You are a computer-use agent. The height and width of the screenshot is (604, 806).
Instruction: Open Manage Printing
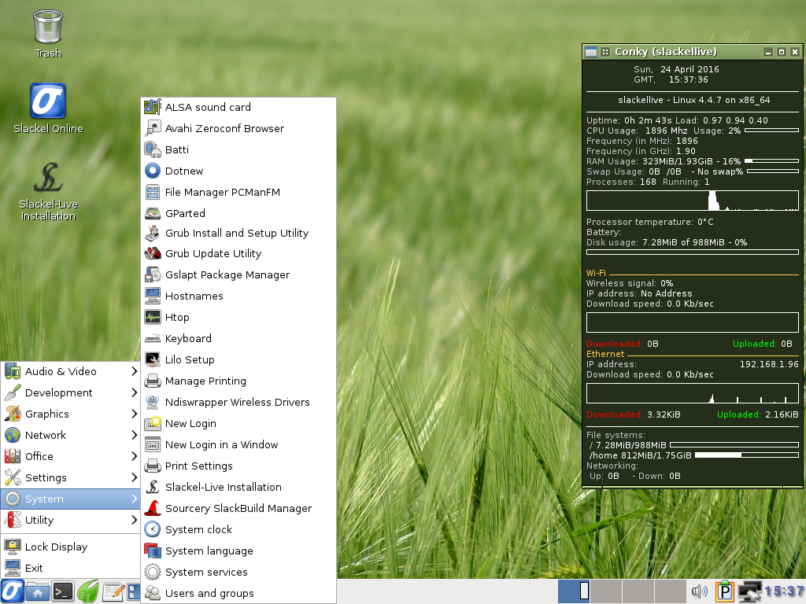coord(238,381)
